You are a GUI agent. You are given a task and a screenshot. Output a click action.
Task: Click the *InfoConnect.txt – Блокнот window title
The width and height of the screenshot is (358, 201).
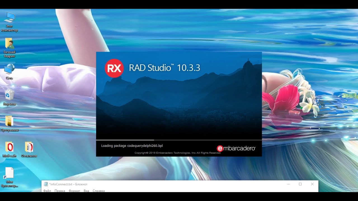(x=68, y=184)
